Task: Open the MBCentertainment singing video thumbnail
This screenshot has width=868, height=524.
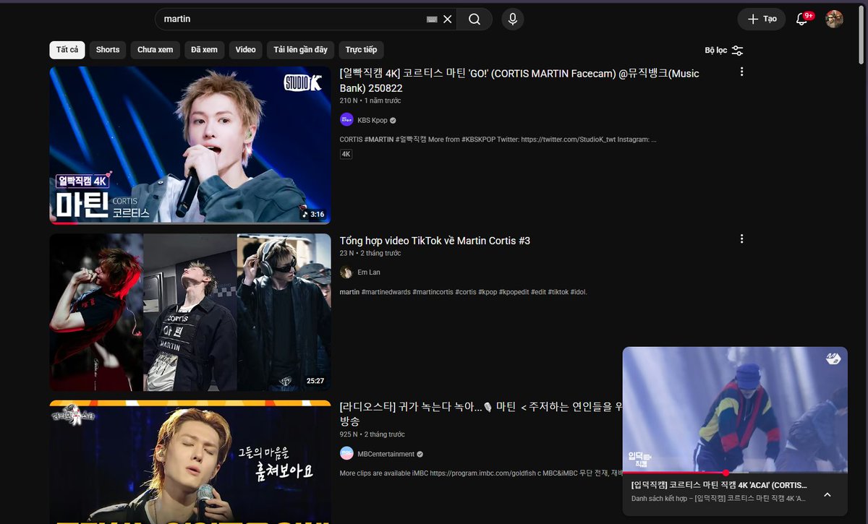Action: [190, 462]
